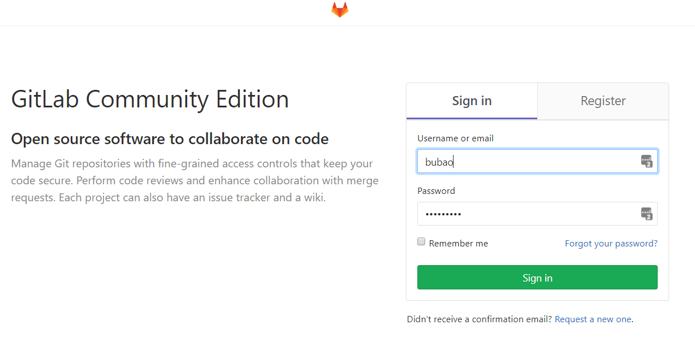Viewport: 695px width, 355px height.
Task: Select the Sign in tab
Action: (472, 101)
